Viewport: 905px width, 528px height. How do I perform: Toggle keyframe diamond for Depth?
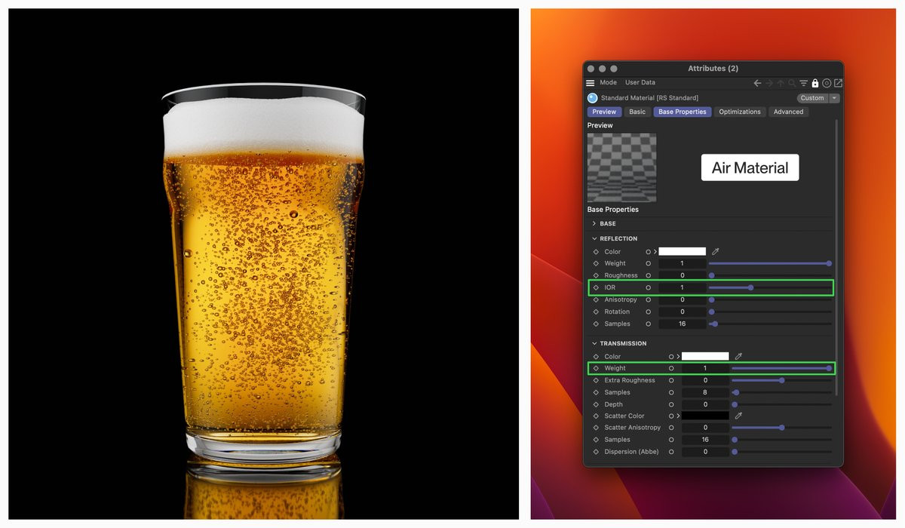pos(595,404)
